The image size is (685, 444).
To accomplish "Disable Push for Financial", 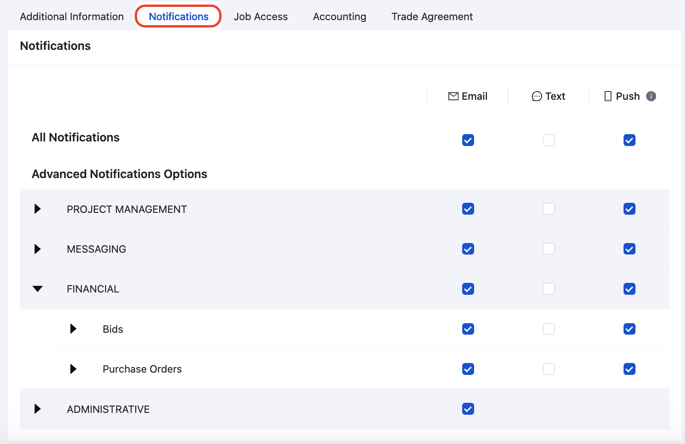I will click(630, 289).
